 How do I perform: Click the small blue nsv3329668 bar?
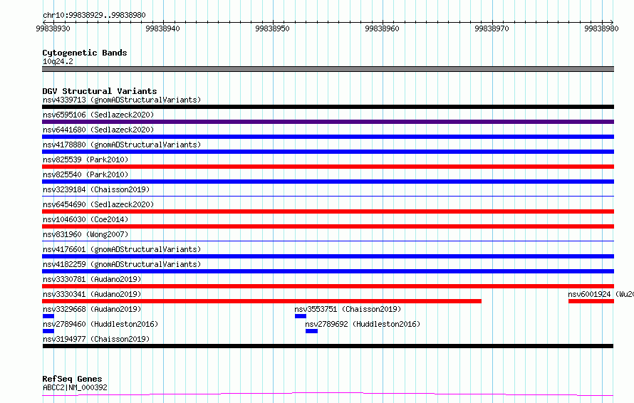point(48,316)
